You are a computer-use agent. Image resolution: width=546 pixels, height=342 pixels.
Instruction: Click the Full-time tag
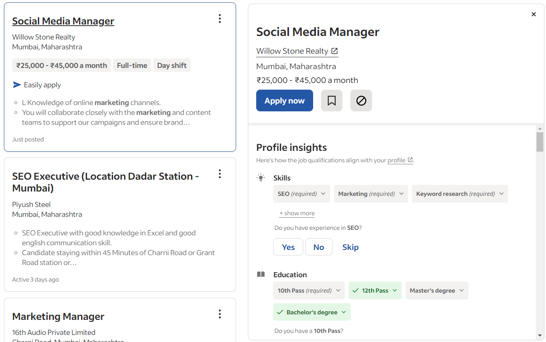pyautogui.click(x=132, y=66)
